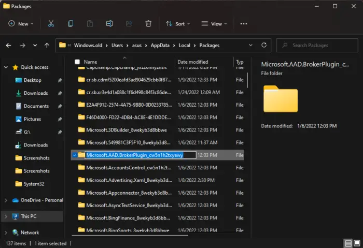Switch to large icons view in status bar
Screen dimensions: 363x248
(x=357, y=243)
